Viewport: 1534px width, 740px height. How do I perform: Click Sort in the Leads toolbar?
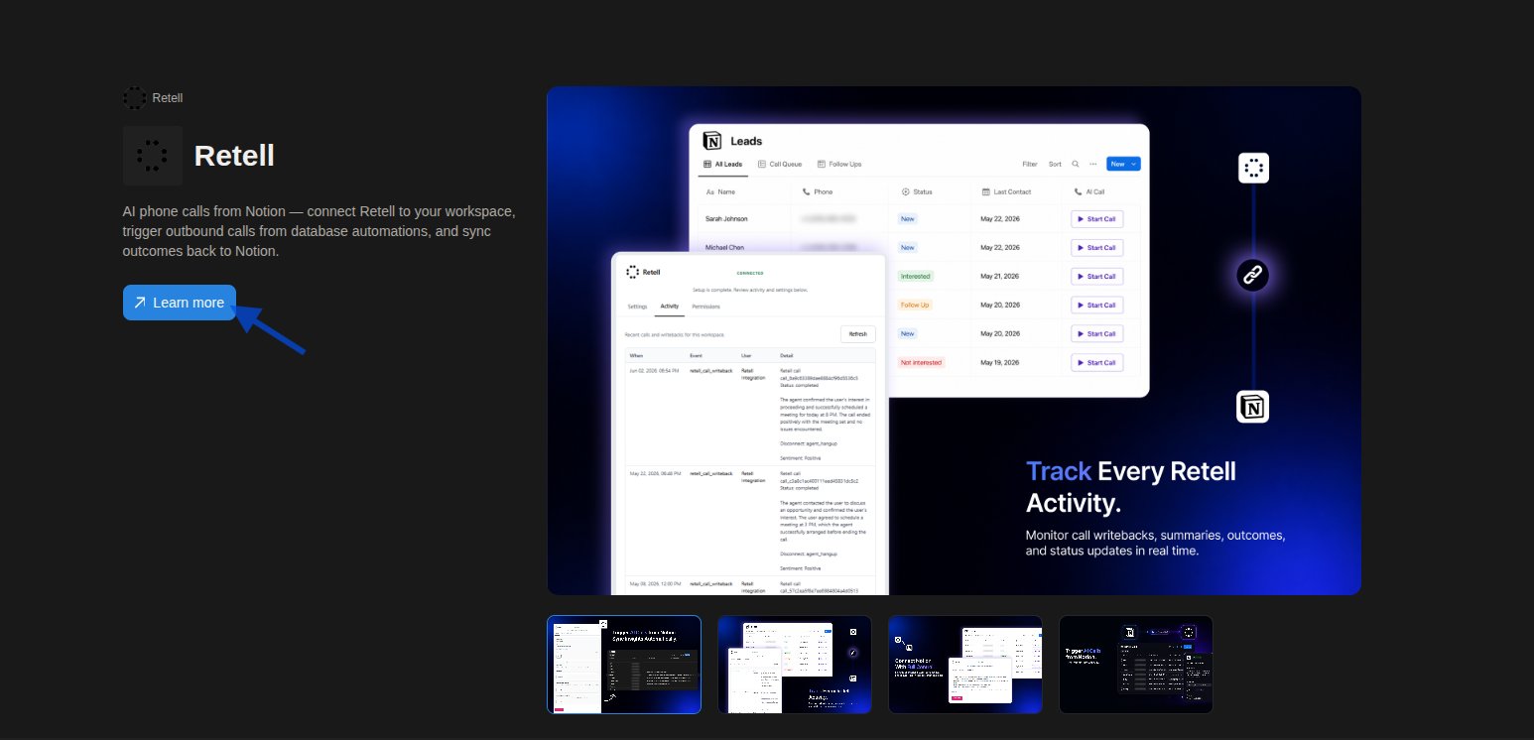coord(1055,164)
